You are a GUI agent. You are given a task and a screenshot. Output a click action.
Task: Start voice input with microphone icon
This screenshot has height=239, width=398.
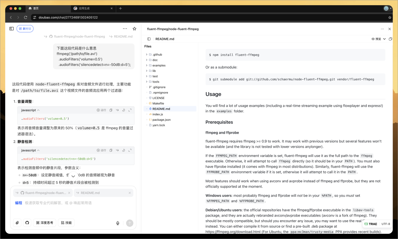coord(118,223)
